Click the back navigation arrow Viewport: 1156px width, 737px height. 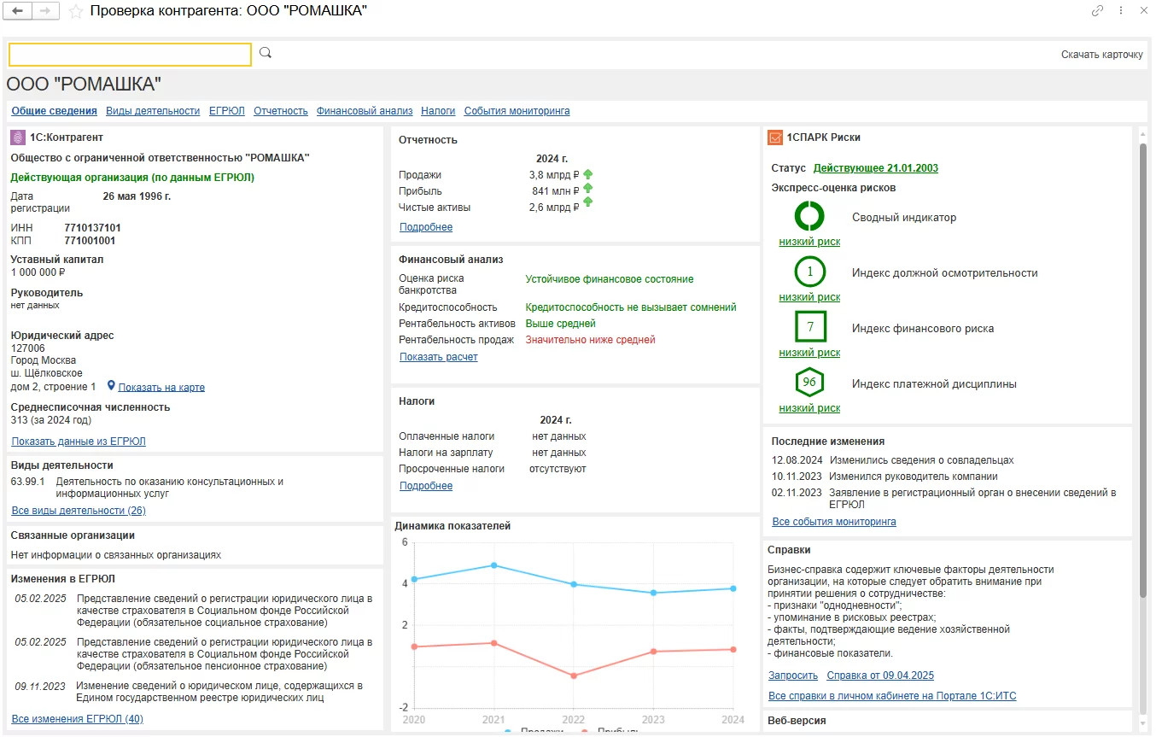pyautogui.click(x=18, y=10)
